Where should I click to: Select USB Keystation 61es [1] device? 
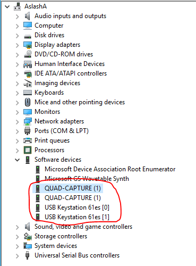click(77, 217)
